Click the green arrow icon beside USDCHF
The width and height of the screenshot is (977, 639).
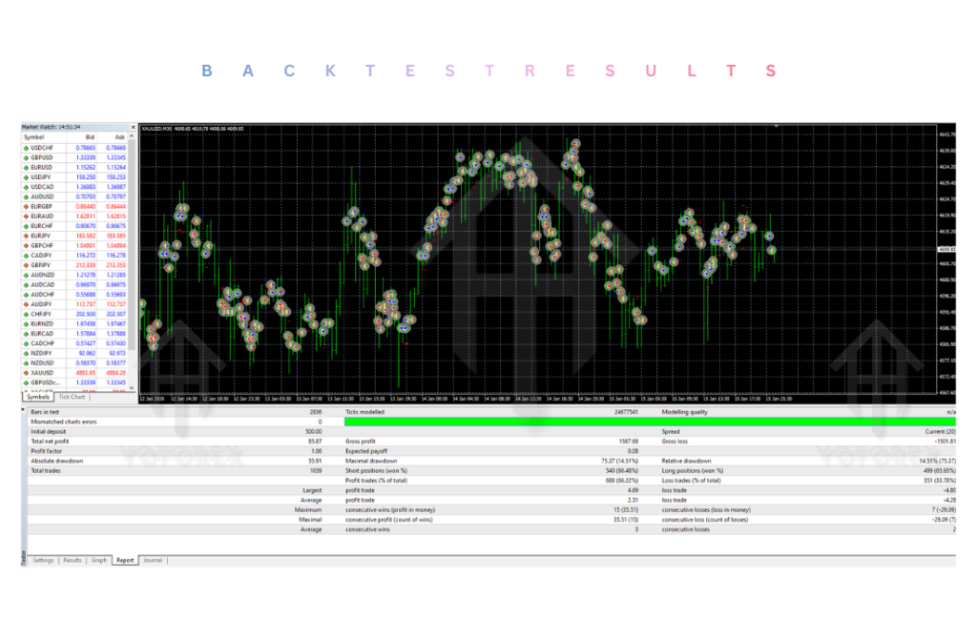(27, 148)
